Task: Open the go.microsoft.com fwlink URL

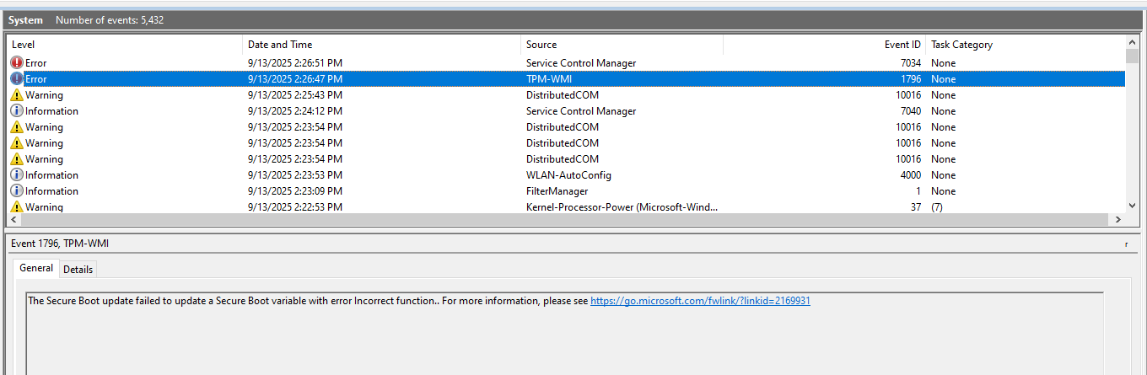Action: coord(700,301)
